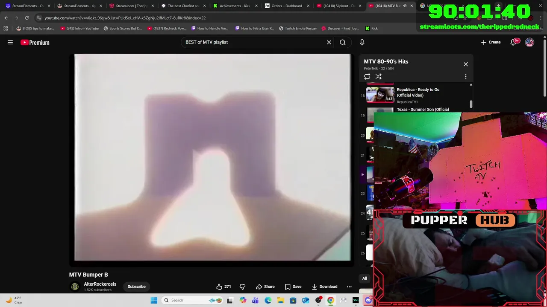Select the All filter chip

365,278
